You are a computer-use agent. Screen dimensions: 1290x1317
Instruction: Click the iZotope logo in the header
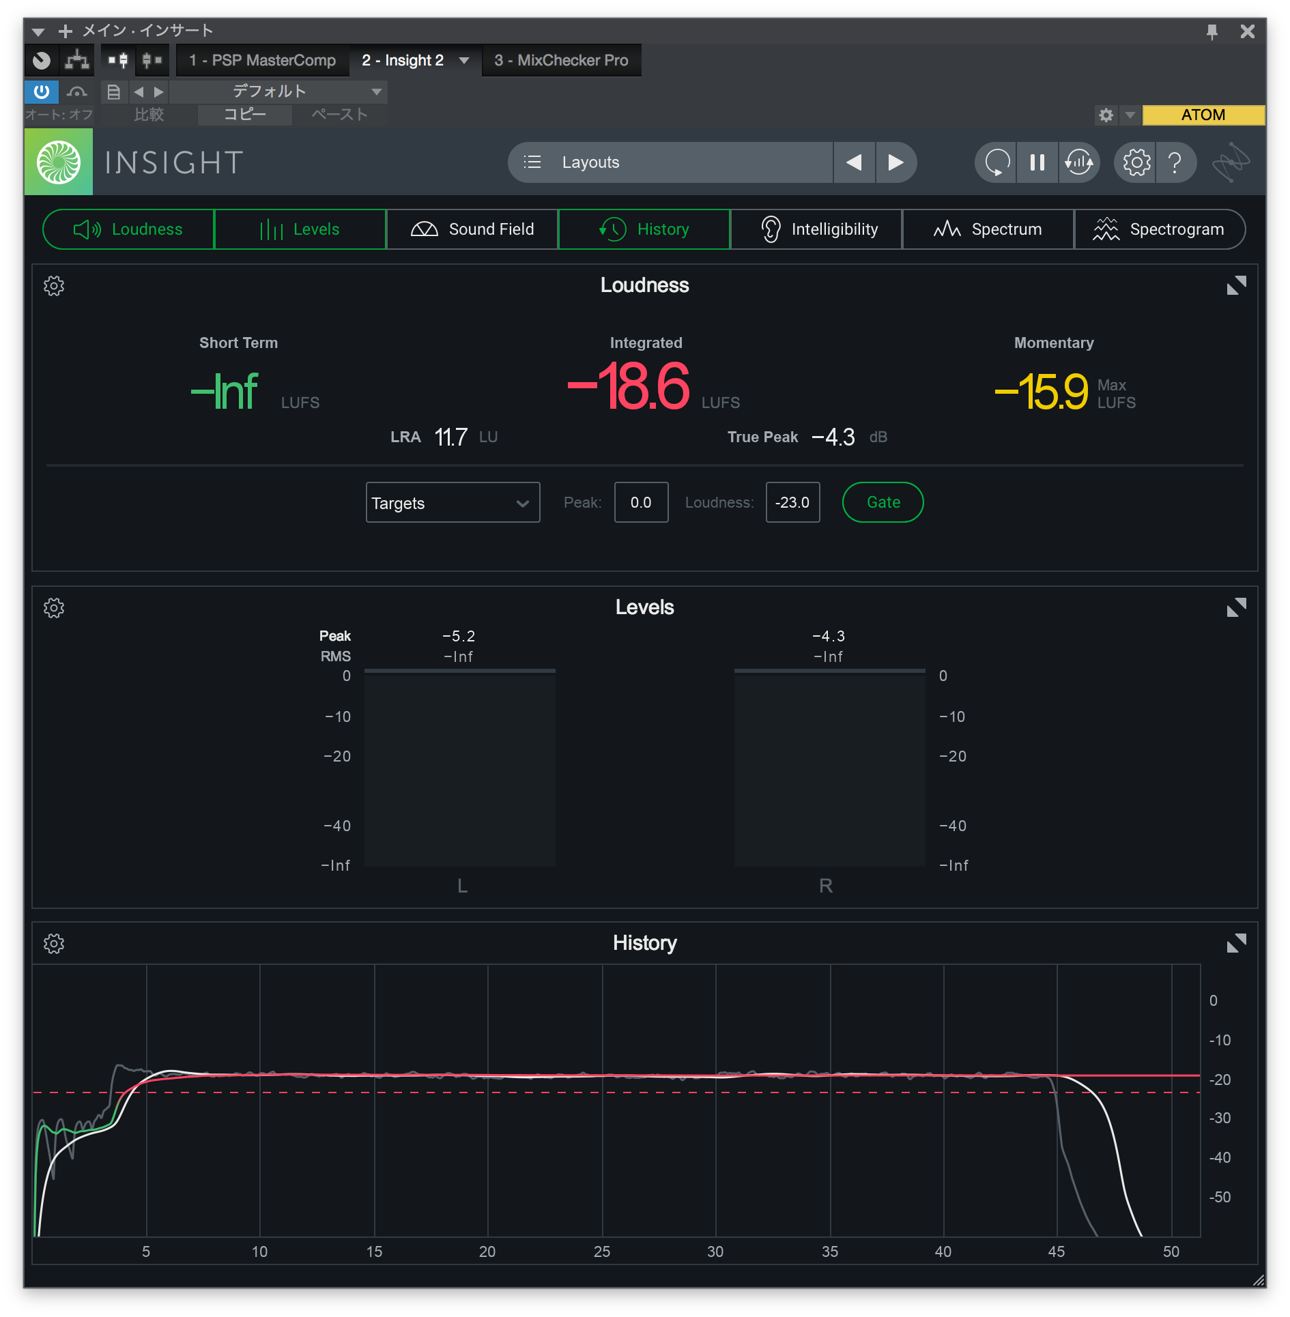[x=1231, y=162]
